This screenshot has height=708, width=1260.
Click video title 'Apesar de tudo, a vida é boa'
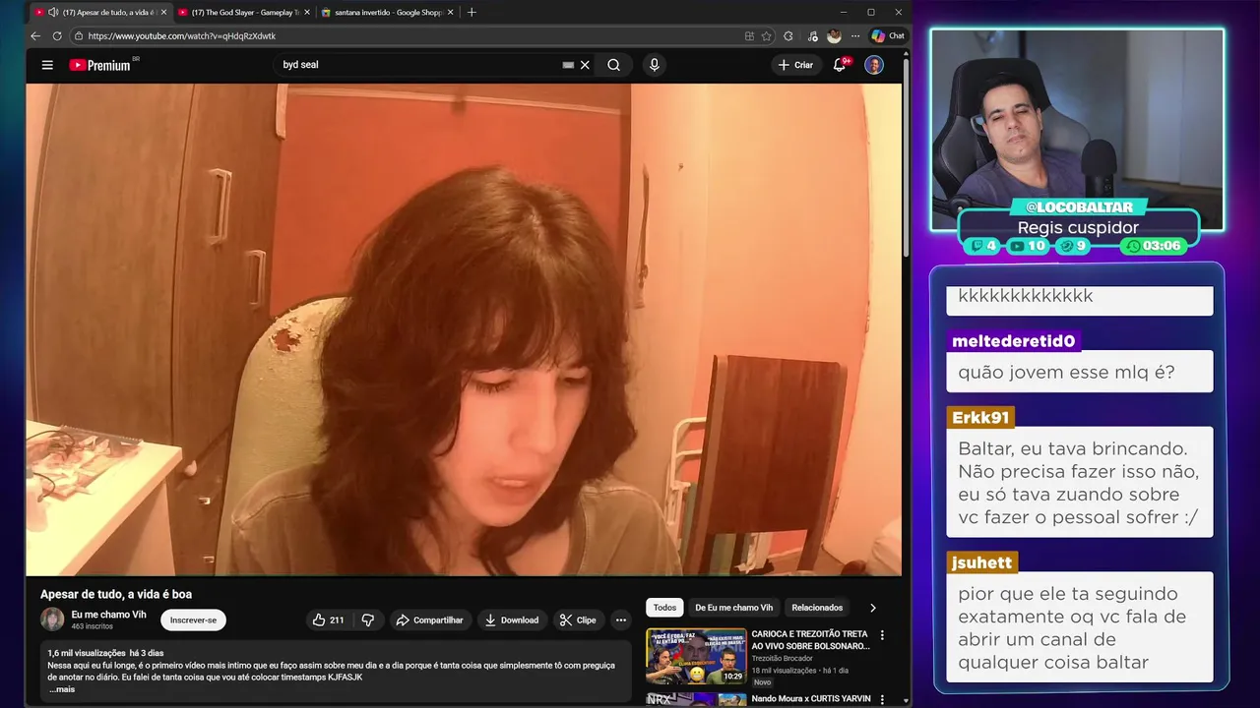coord(116,594)
